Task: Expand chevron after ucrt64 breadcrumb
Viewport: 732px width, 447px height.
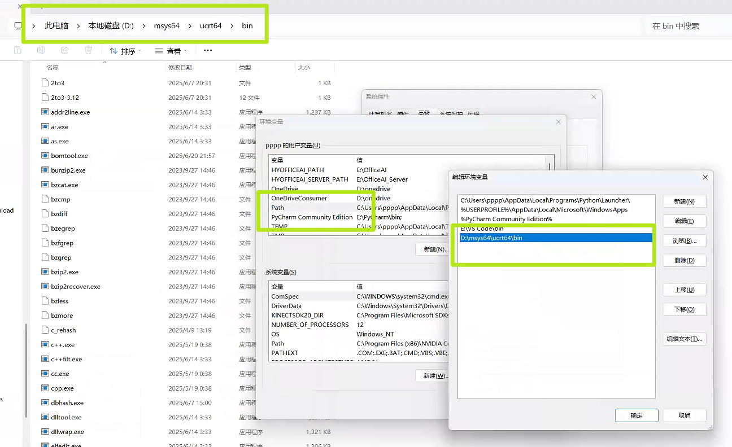Action: pos(232,26)
